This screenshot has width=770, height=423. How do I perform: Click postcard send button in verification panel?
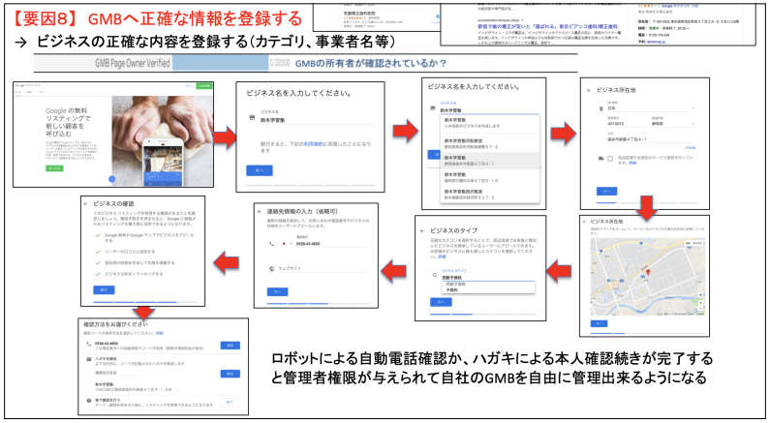230,374
